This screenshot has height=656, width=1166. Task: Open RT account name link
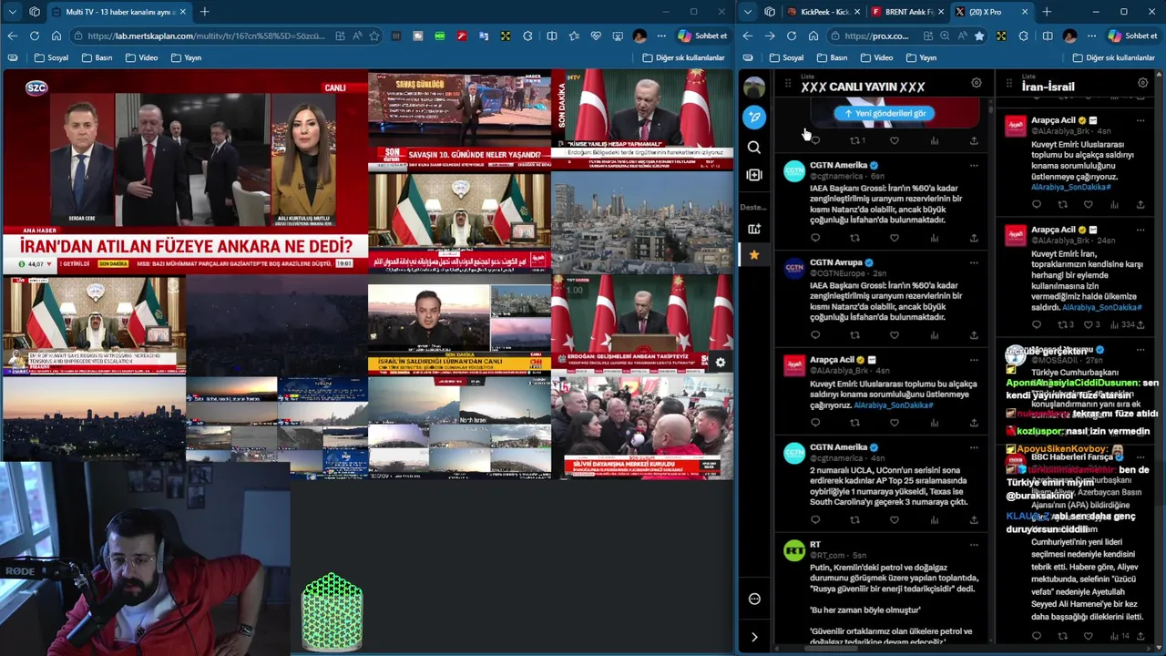(x=815, y=545)
